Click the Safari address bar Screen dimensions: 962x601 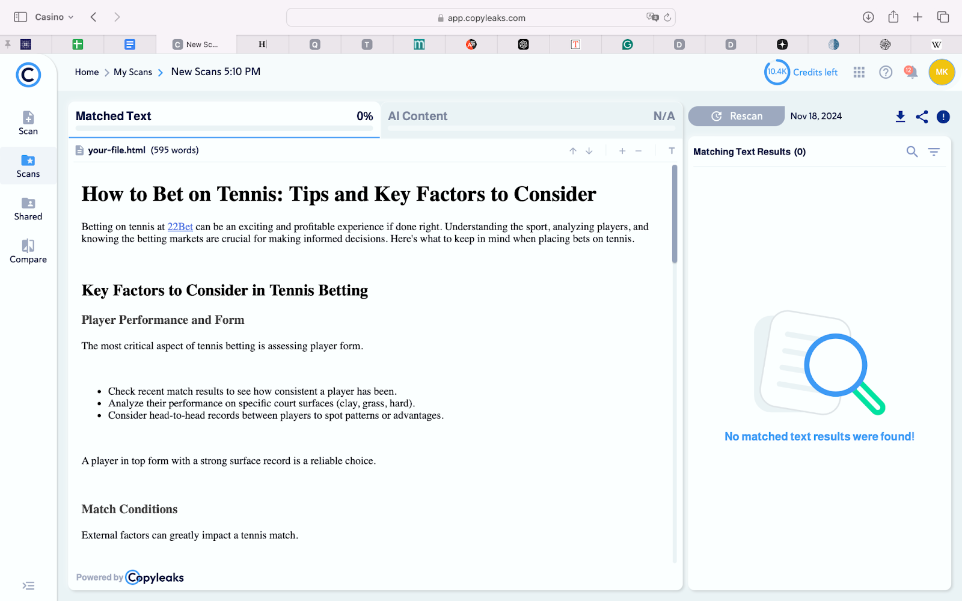(x=481, y=17)
